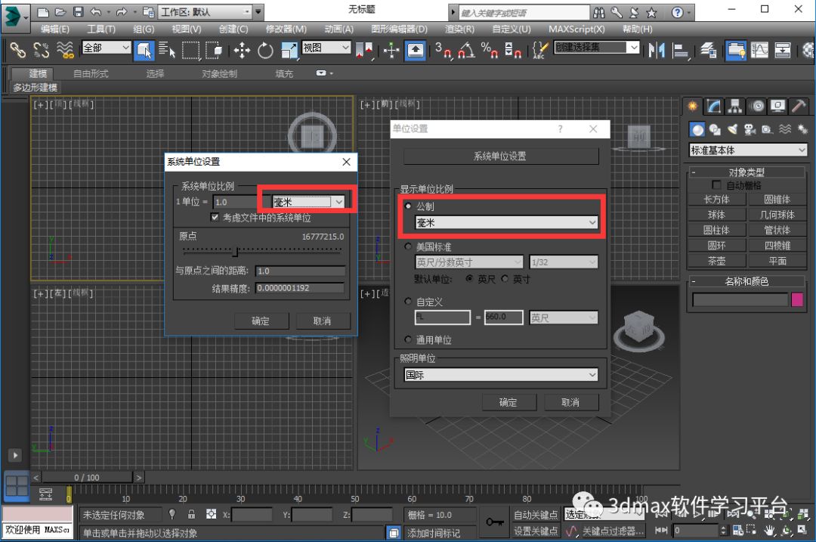Click 系统单位设置 button in 单位设置 dialog
Viewport: 816px width, 542px height.
[x=501, y=156]
